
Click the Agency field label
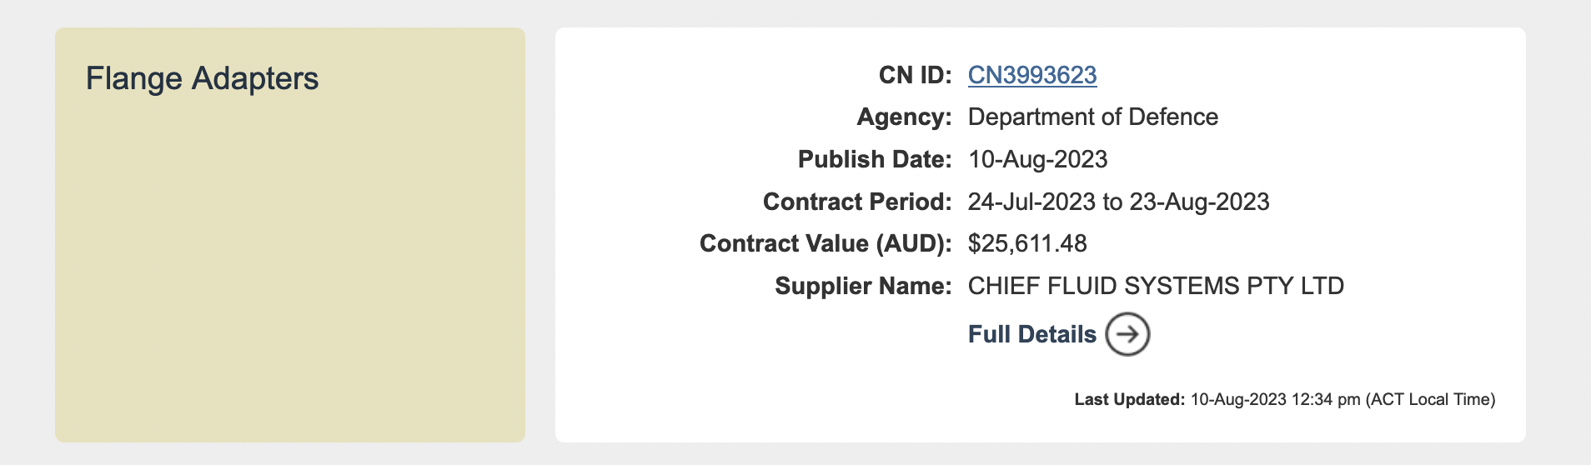pyautogui.click(x=905, y=117)
